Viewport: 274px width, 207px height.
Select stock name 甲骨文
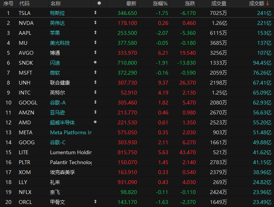(x=57, y=202)
